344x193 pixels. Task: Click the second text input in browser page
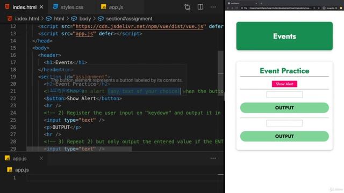[284, 123]
